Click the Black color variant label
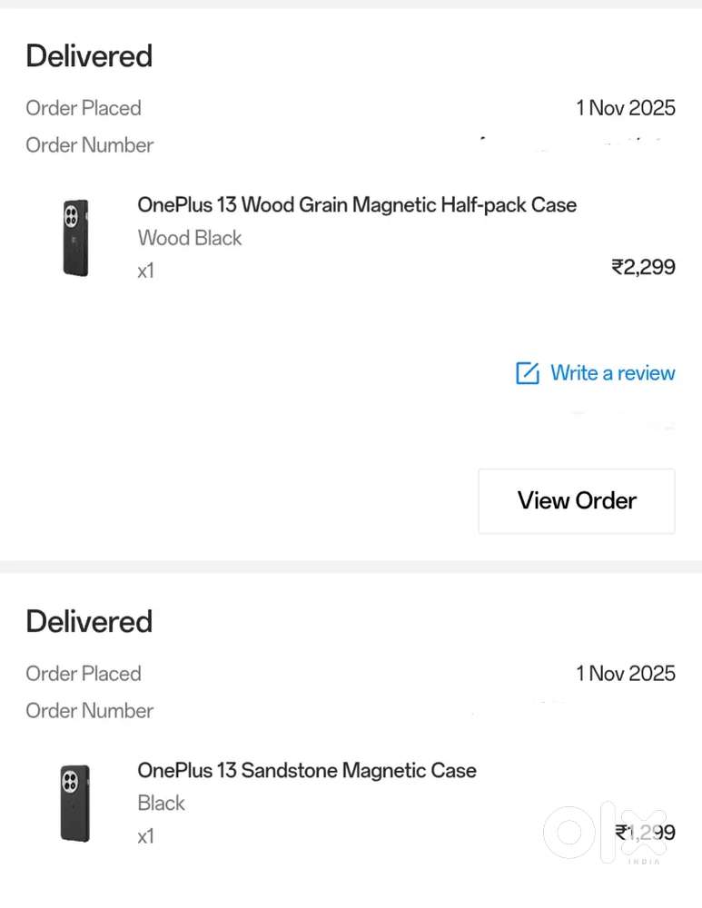 [161, 803]
